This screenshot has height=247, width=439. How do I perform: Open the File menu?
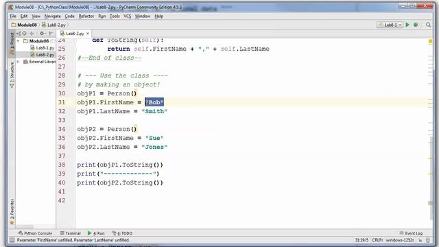(13, 16)
